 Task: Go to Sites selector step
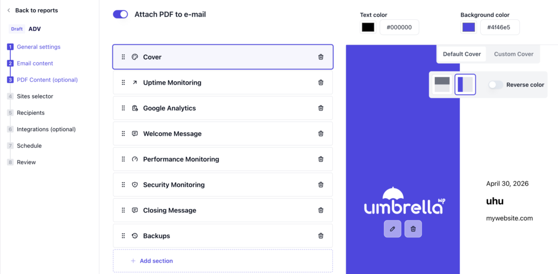(x=35, y=96)
